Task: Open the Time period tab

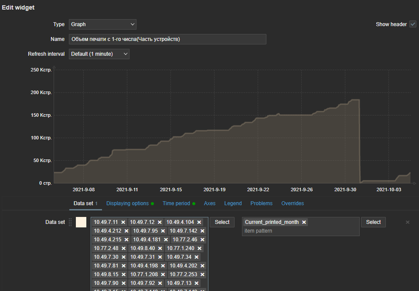Action: click(x=176, y=203)
